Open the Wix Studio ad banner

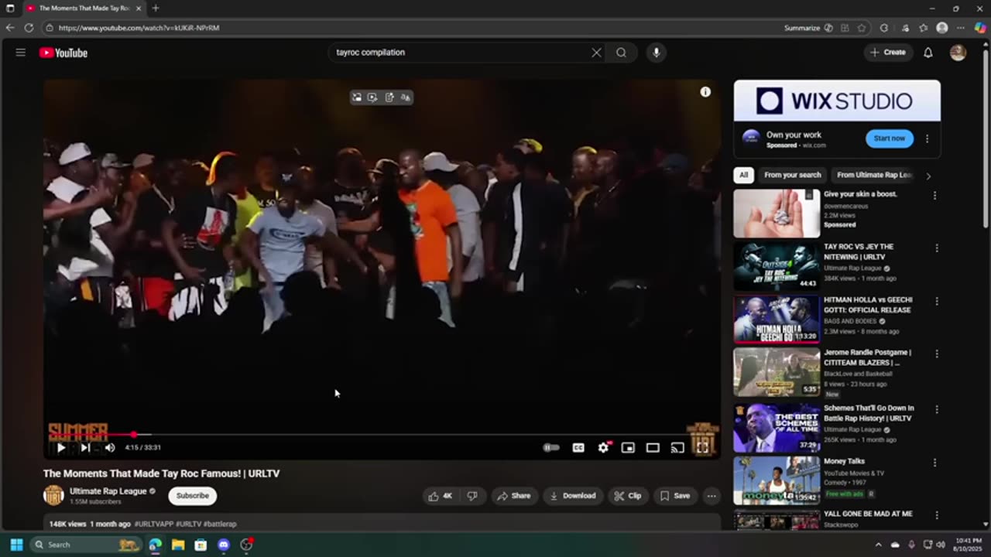(837, 101)
